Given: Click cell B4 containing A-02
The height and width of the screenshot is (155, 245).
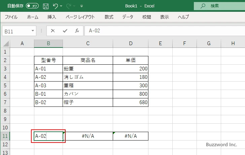Looking at the screenshot, I should (48, 77).
